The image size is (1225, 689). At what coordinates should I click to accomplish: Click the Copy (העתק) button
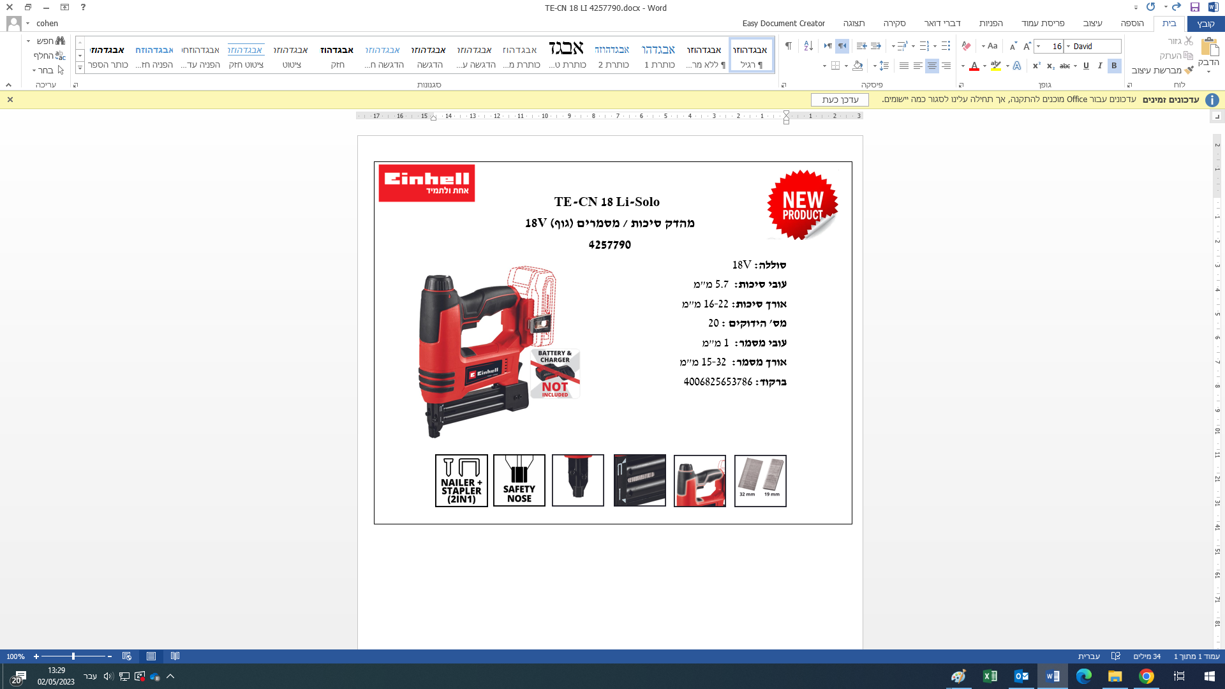point(1176,56)
